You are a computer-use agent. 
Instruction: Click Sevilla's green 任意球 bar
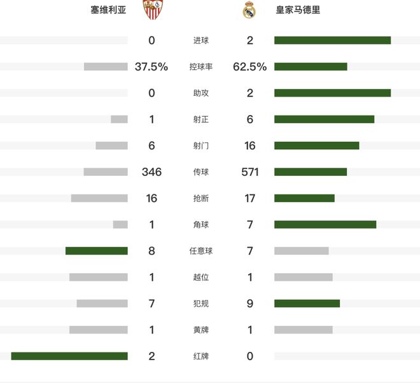96,251
